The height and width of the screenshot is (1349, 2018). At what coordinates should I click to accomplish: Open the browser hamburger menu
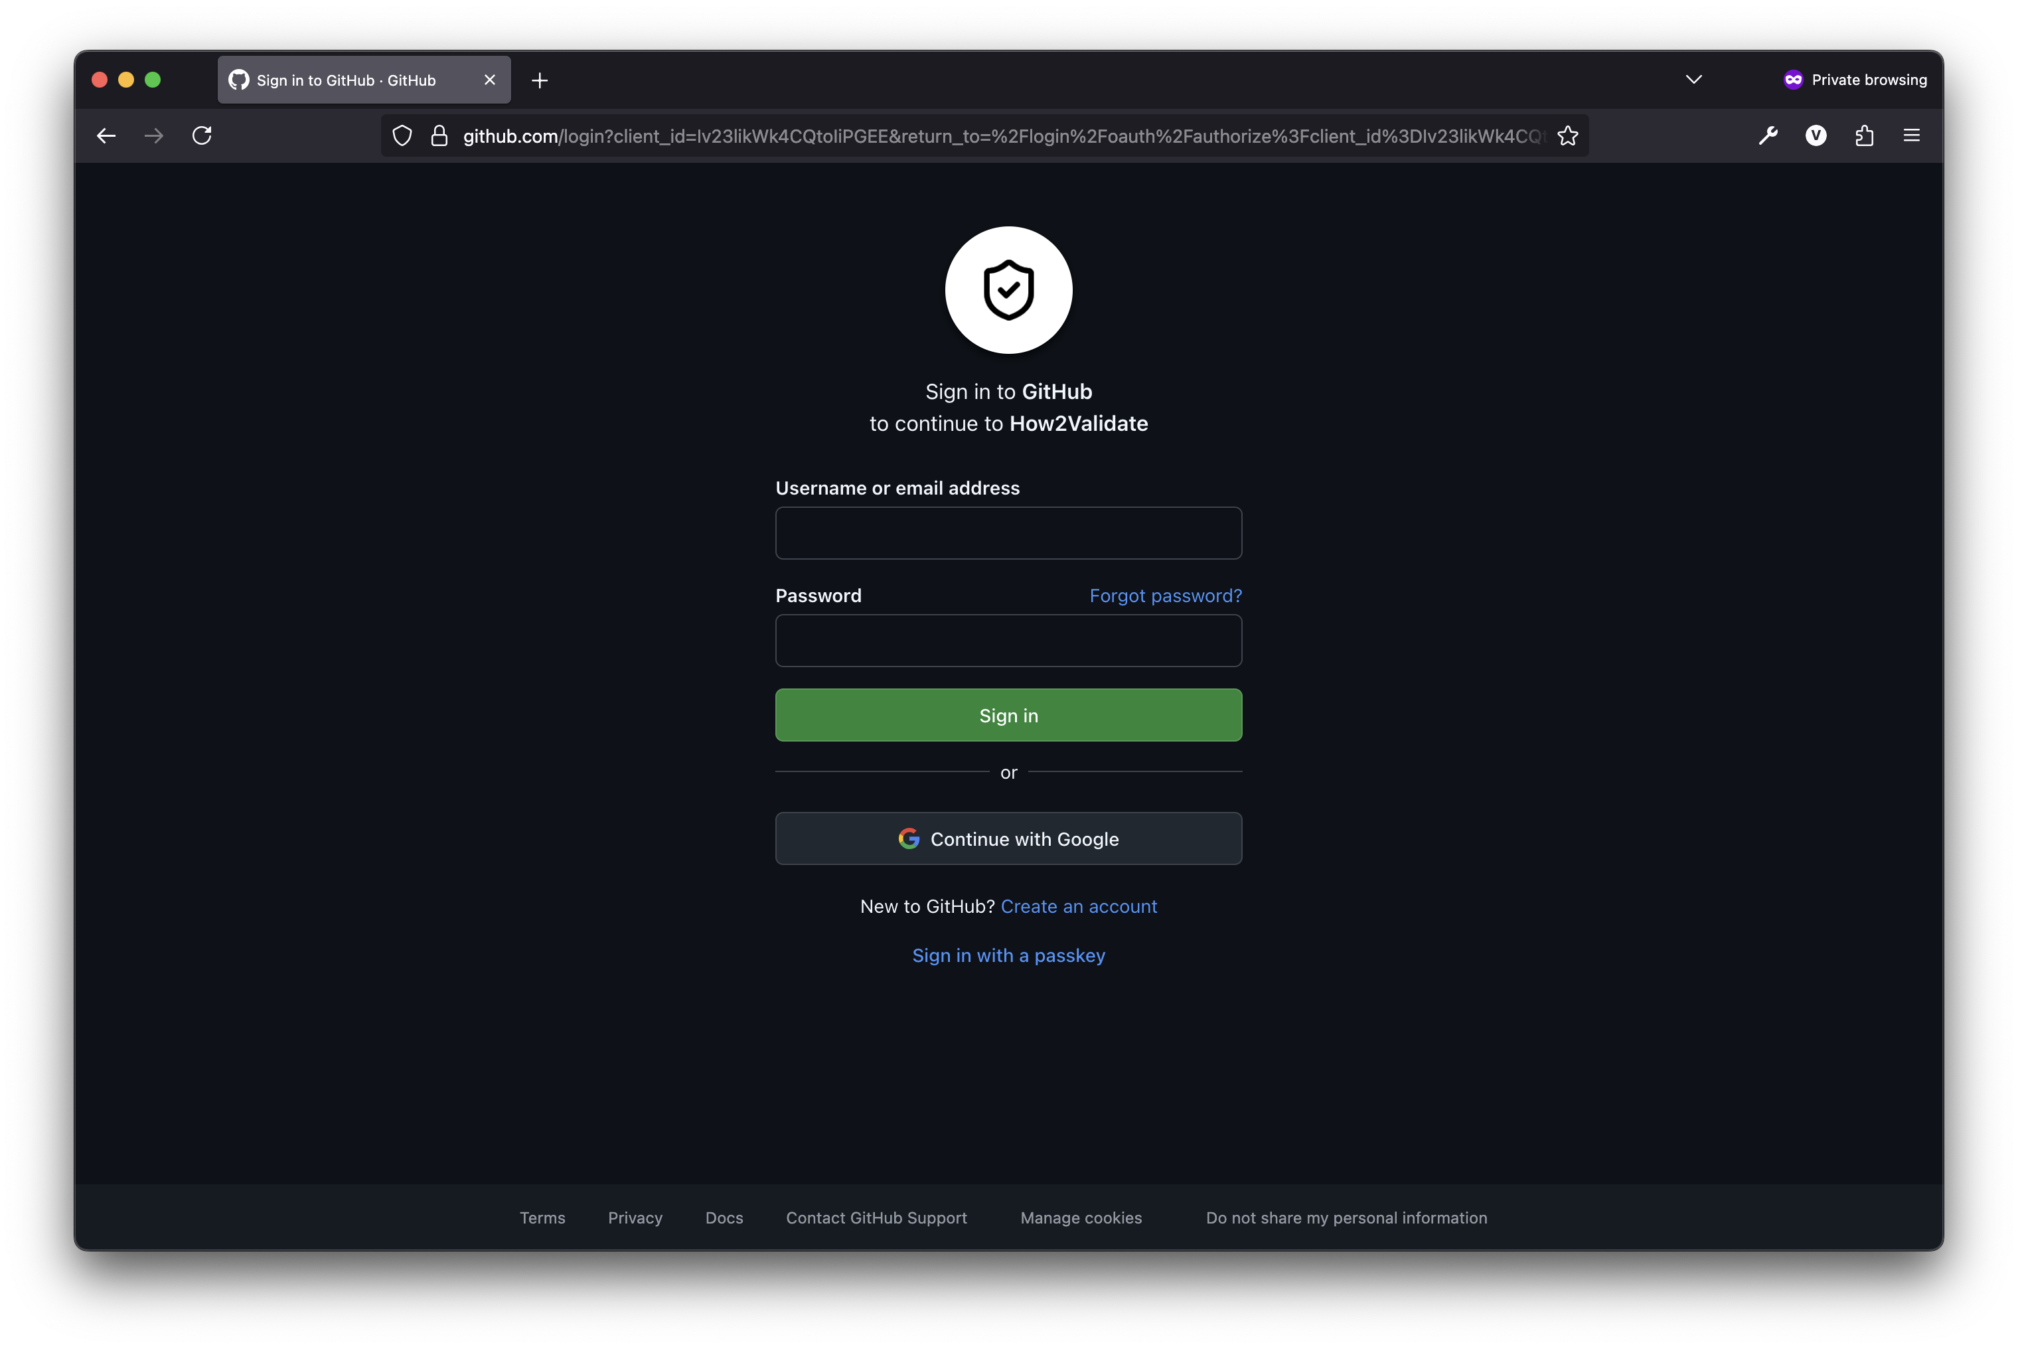click(1911, 136)
